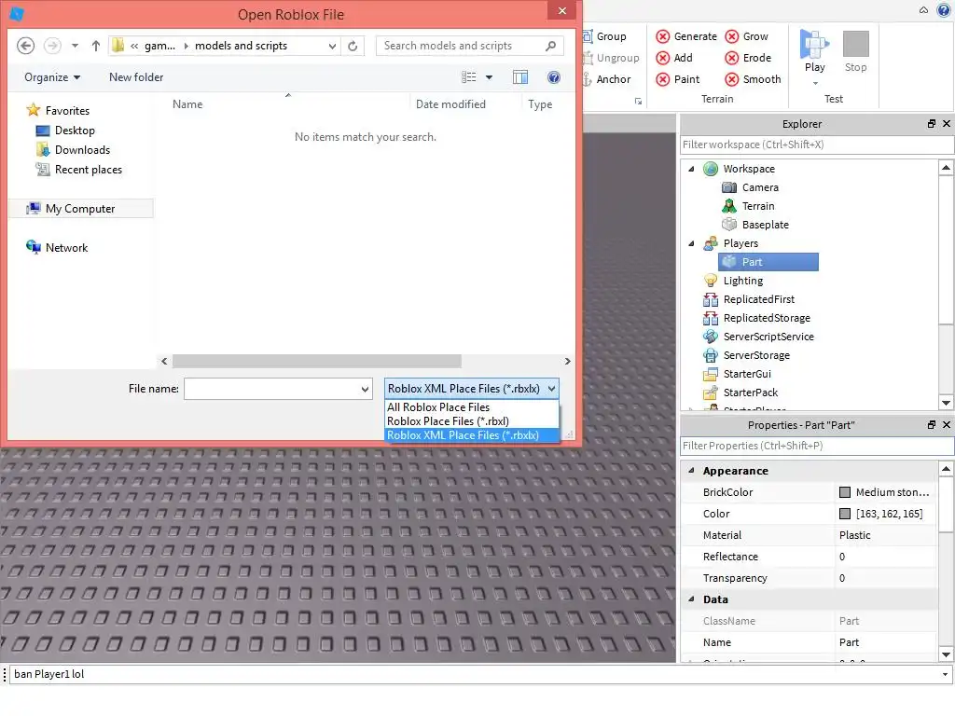955x716 pixels.
Task: Open the Organize menu
Action: (x=52, y=77)
